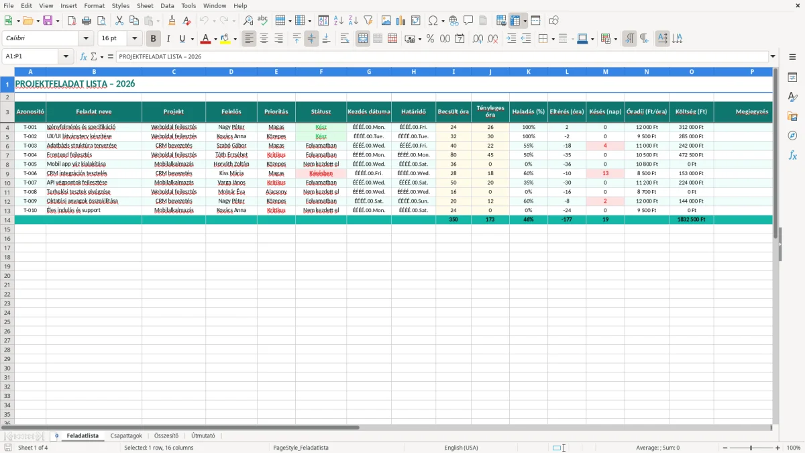Viewport: 805px width, 453px height.
Task: Click the zoom slider handle
Action: [751, 448]
